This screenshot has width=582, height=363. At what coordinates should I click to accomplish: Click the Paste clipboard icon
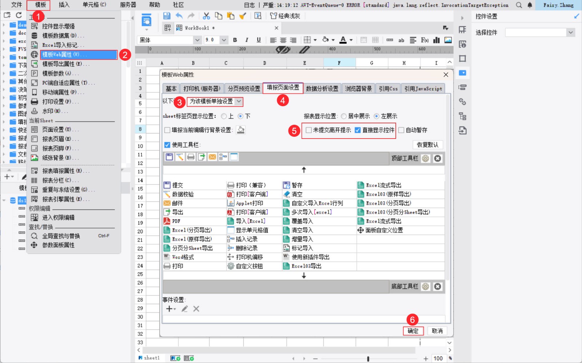[x=231, y=16]
